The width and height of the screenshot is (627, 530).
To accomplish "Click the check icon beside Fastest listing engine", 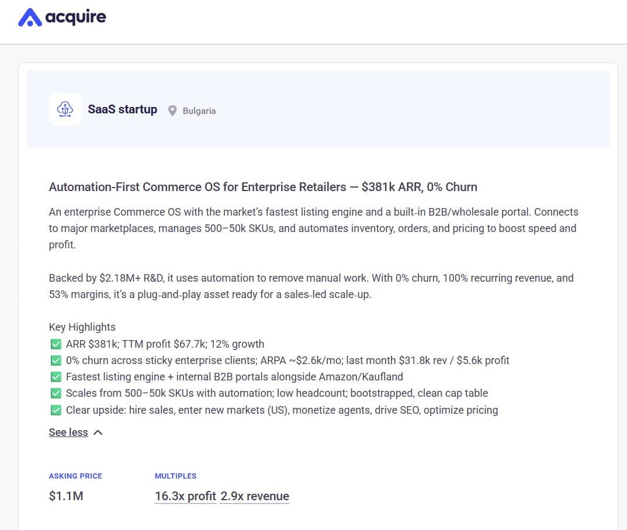I will coord(56,376).
